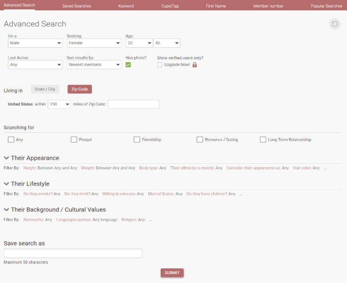Open the CupidTag search tab
The width and height of the screenshot is (347, 283).
click(169, 6)
